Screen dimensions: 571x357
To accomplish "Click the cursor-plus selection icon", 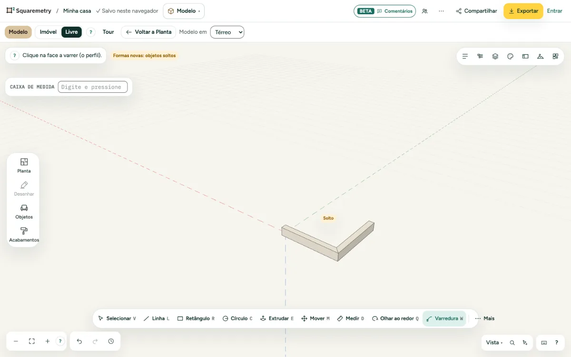I will coord(525,343).
